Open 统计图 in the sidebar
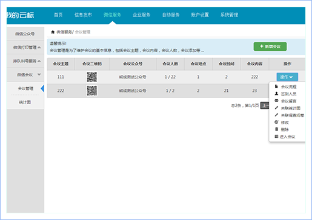 pos(25,102)
